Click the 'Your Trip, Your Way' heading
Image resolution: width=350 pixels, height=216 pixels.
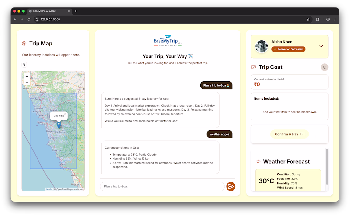pos(168,56)
